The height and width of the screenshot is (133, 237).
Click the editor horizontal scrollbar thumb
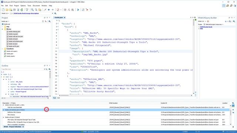[65, 95]
